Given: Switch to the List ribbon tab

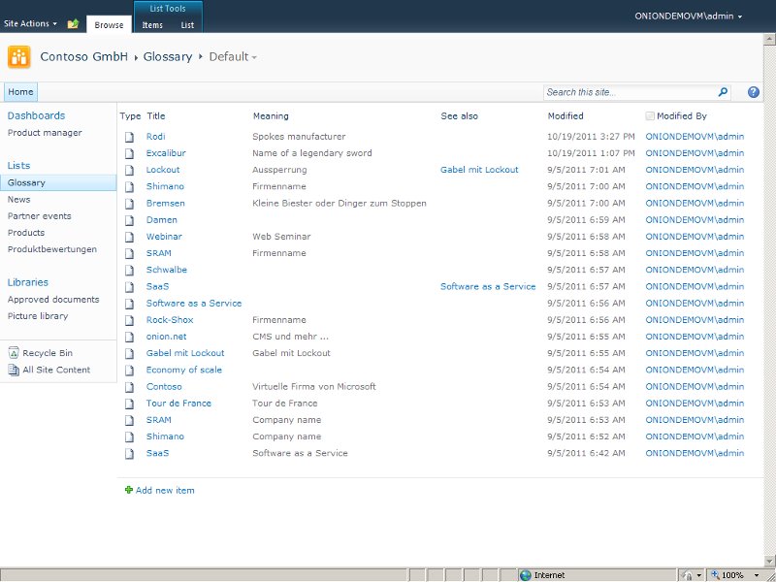Looking at the screenshot, I should pyautogui.click(x=187, y=25).
